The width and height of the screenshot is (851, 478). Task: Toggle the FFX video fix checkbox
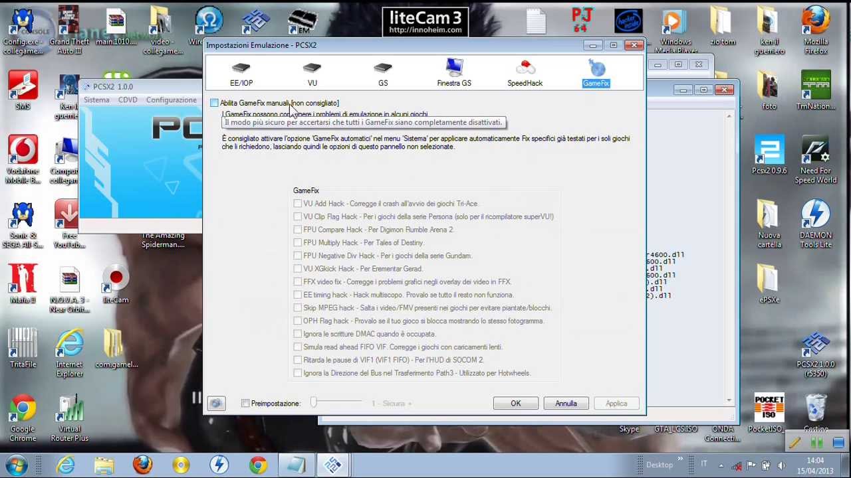pos(297,281)
